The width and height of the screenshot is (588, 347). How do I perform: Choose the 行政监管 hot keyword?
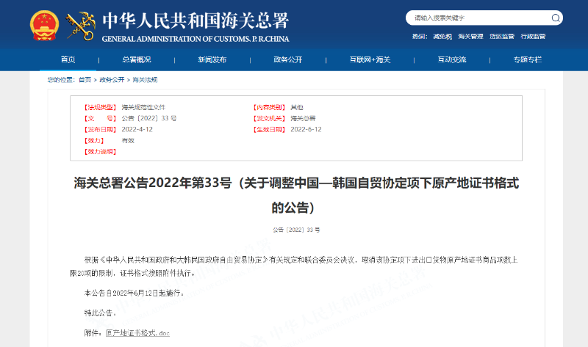click(533, 36)
